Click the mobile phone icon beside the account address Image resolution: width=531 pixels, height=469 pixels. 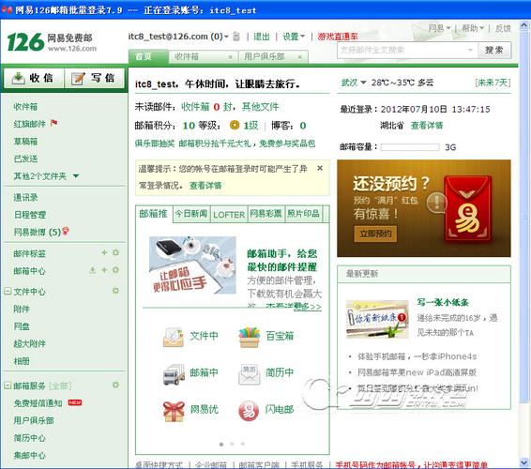[236, 37]
